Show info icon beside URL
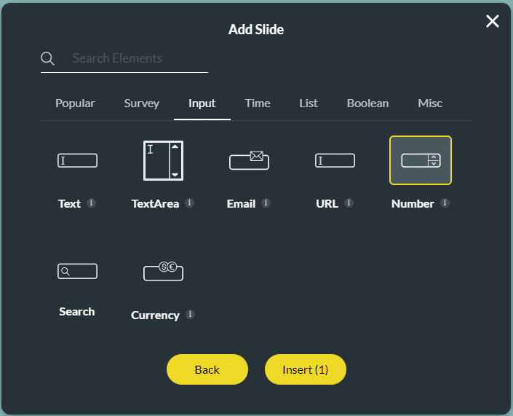This screenshot has width=513, height=416. (349, 203)
